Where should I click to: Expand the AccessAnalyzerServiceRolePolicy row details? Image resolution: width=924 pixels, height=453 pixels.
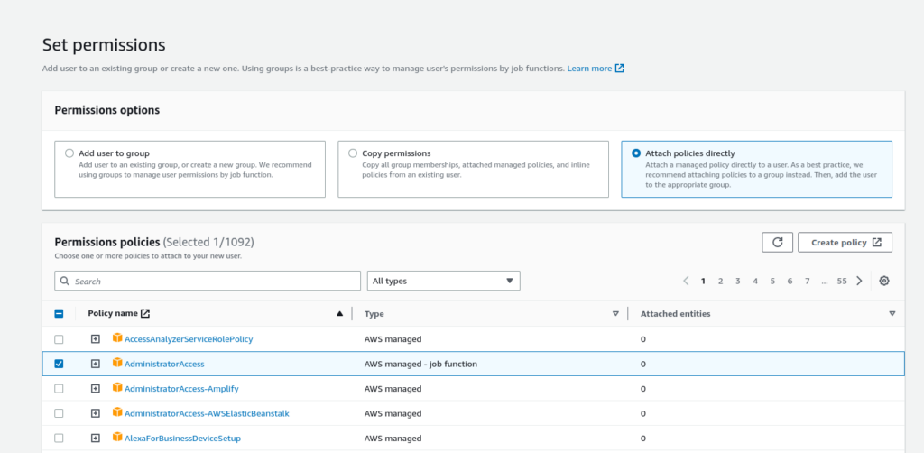coord(96,339)
